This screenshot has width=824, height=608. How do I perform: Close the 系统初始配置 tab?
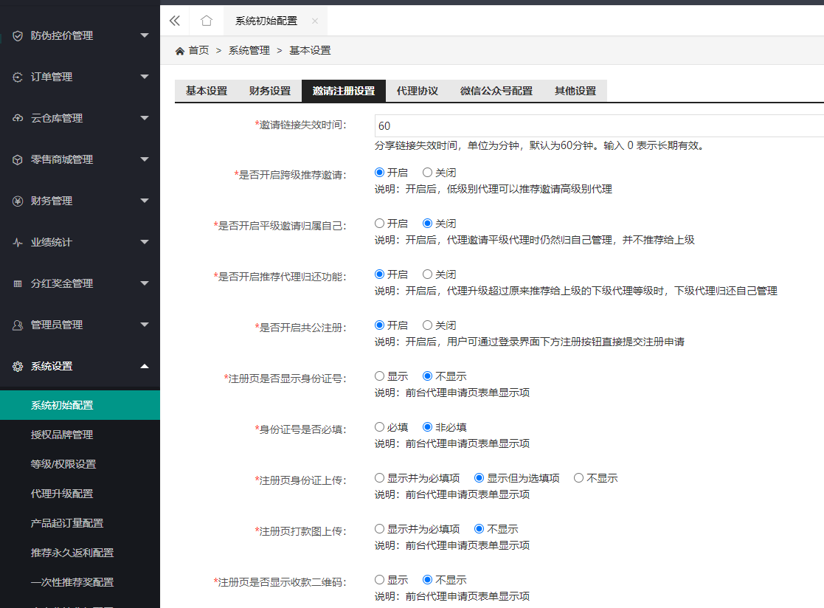(x=315, y=21)
